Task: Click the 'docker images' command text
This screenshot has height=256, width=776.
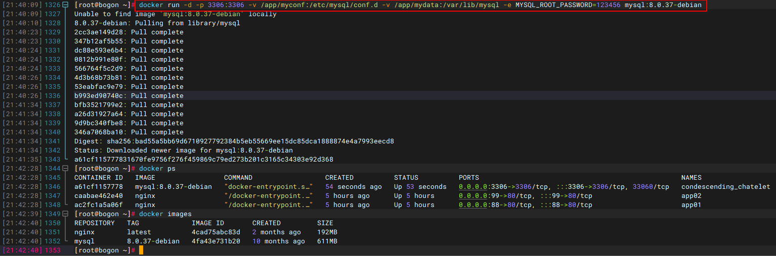Action: pyautogui.click(x=165, y=214)
